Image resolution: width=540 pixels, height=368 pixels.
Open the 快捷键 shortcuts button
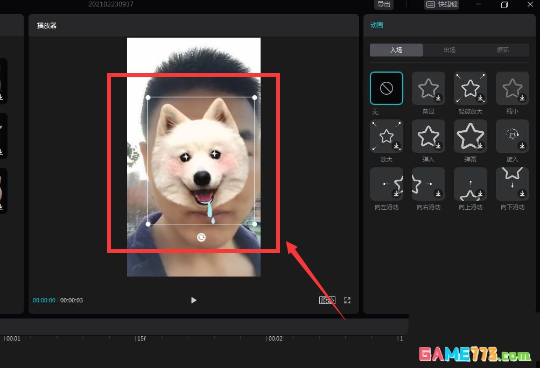coord(442,4)
